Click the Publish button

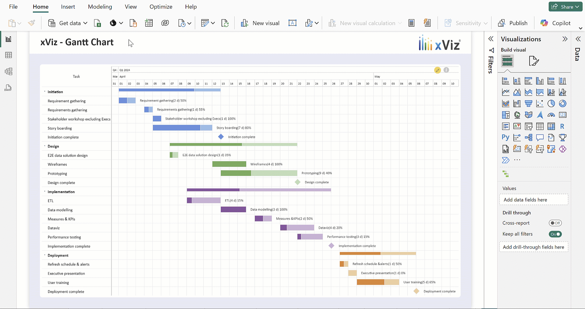513,23
